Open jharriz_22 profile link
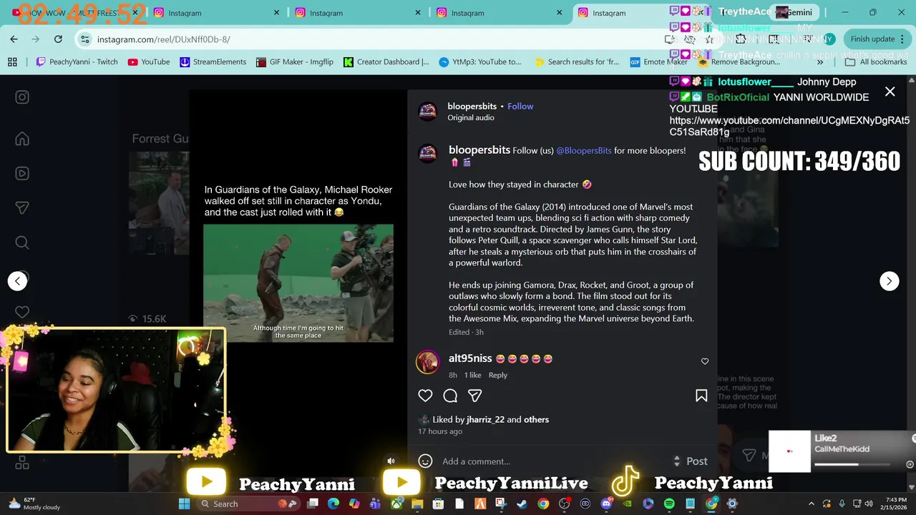 [x=485, y=419]
